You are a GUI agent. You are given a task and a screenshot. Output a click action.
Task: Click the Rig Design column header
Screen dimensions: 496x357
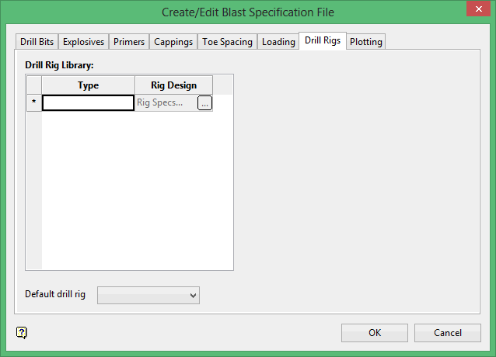pyautogui.click(x=173, y=85)
